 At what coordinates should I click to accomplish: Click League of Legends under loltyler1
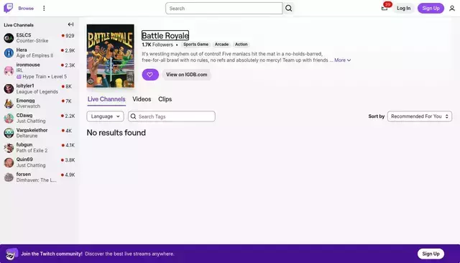click(x=37, y=91)
